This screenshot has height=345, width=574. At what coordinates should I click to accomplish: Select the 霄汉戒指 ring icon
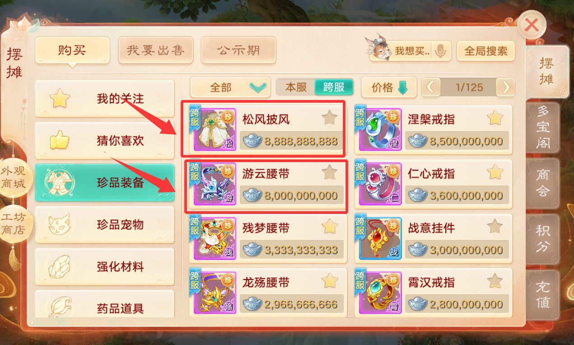pos(380,293)
